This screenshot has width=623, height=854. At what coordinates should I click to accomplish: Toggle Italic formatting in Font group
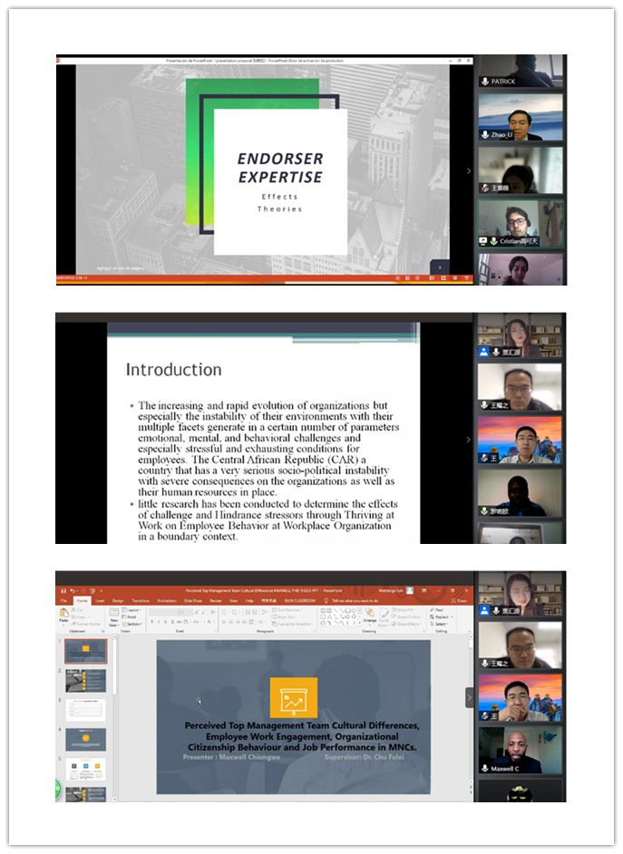(x=159, y=622)
